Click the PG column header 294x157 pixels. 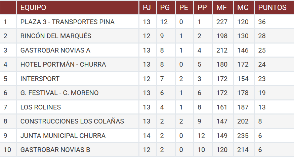coord(166,7)
